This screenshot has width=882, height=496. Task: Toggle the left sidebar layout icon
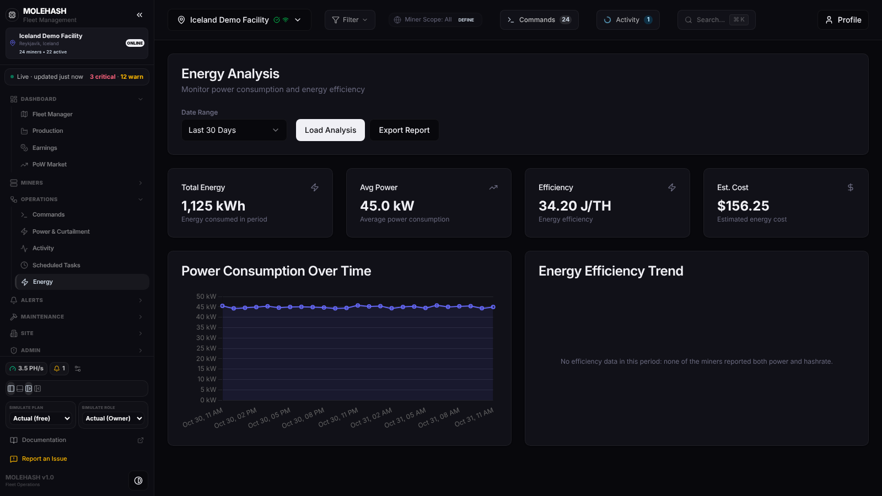coord(11,389)
